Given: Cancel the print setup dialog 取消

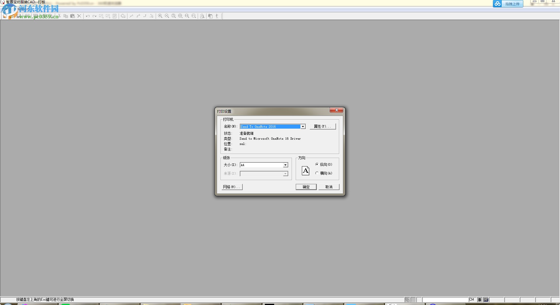Looking at the screenshot, I should pyautogui.click(x=329, y=187).
